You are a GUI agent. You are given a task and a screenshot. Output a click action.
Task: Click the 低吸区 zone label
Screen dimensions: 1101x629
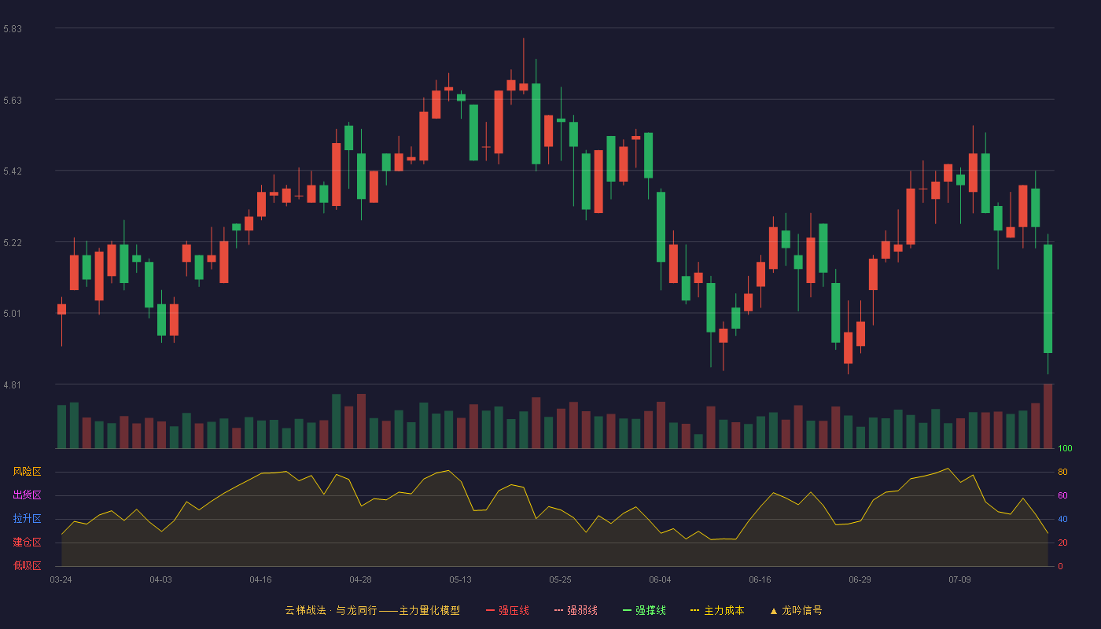pyautogui.click(x=27, y=566)
